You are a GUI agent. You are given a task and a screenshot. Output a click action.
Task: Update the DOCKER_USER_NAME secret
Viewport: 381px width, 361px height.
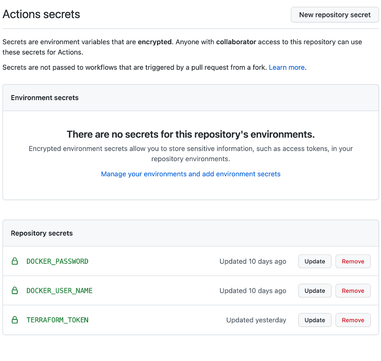point(314,290)
